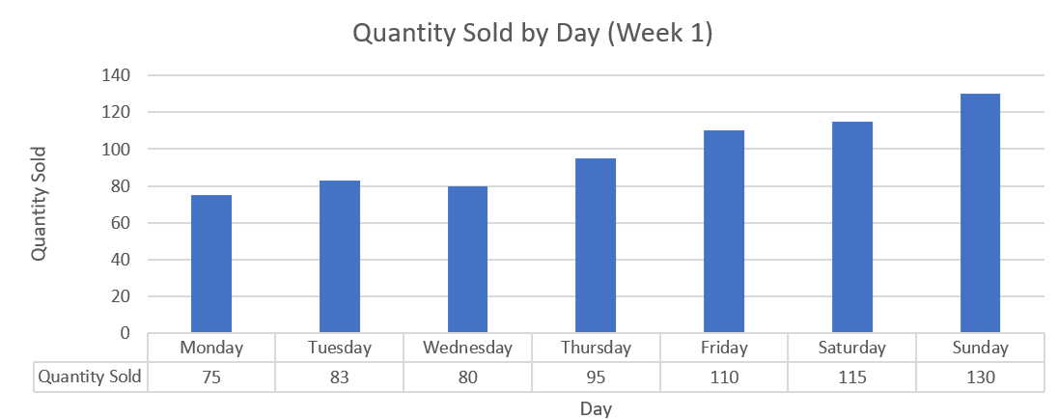Click the 0 value on vertical axis
This screenshot has width=1058, height=419.
tap(125, 333)
